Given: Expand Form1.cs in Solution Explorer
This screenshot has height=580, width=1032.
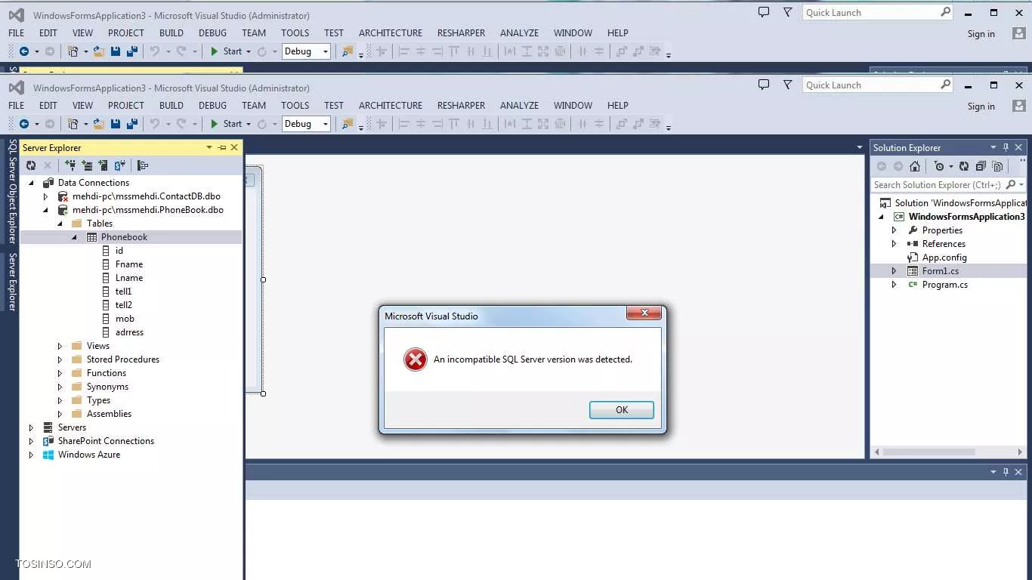Looking at the screenshot, I should point(894,271).
